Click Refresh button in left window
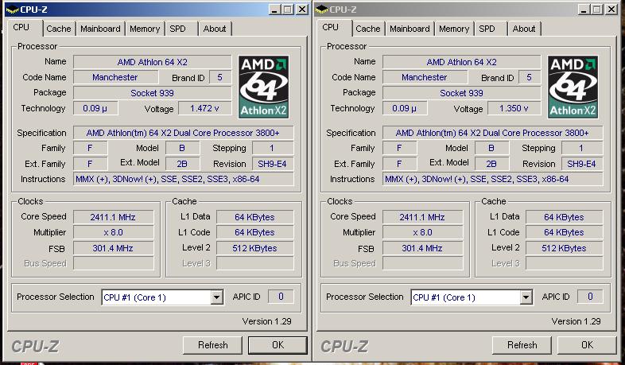This screenshot has height=365, width=625. [x=213, y=345]
